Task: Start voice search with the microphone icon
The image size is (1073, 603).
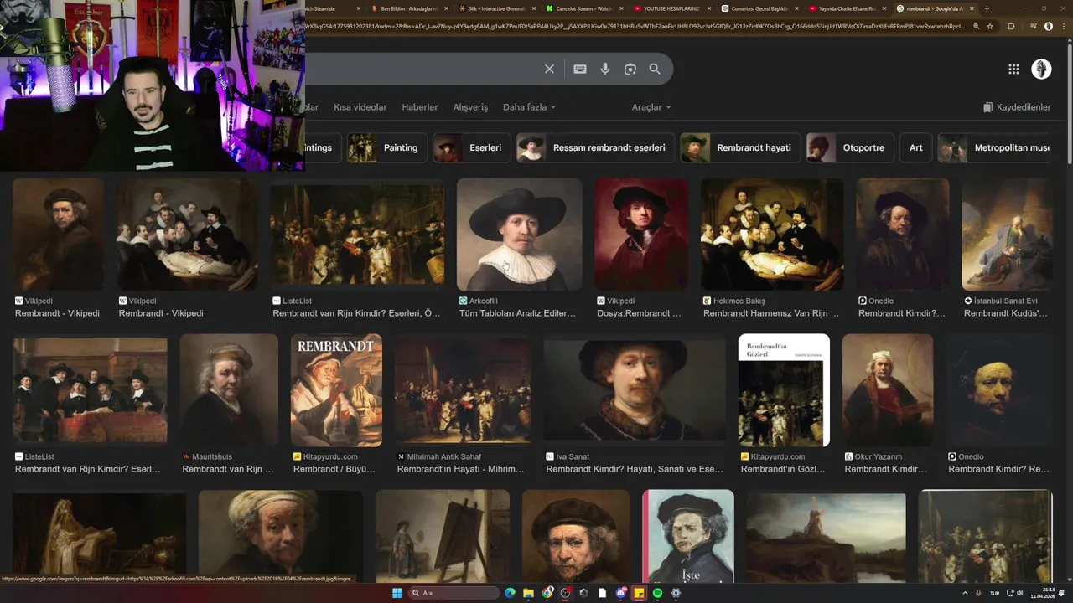Action: (x=605, y=70)
